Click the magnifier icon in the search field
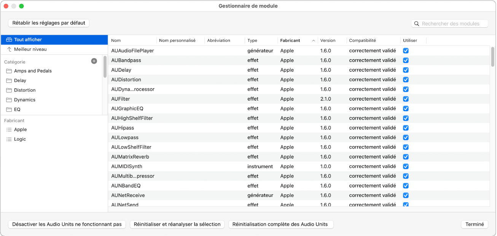The width and height of the screenshot is (497, 236). click(x=417, y=23)
